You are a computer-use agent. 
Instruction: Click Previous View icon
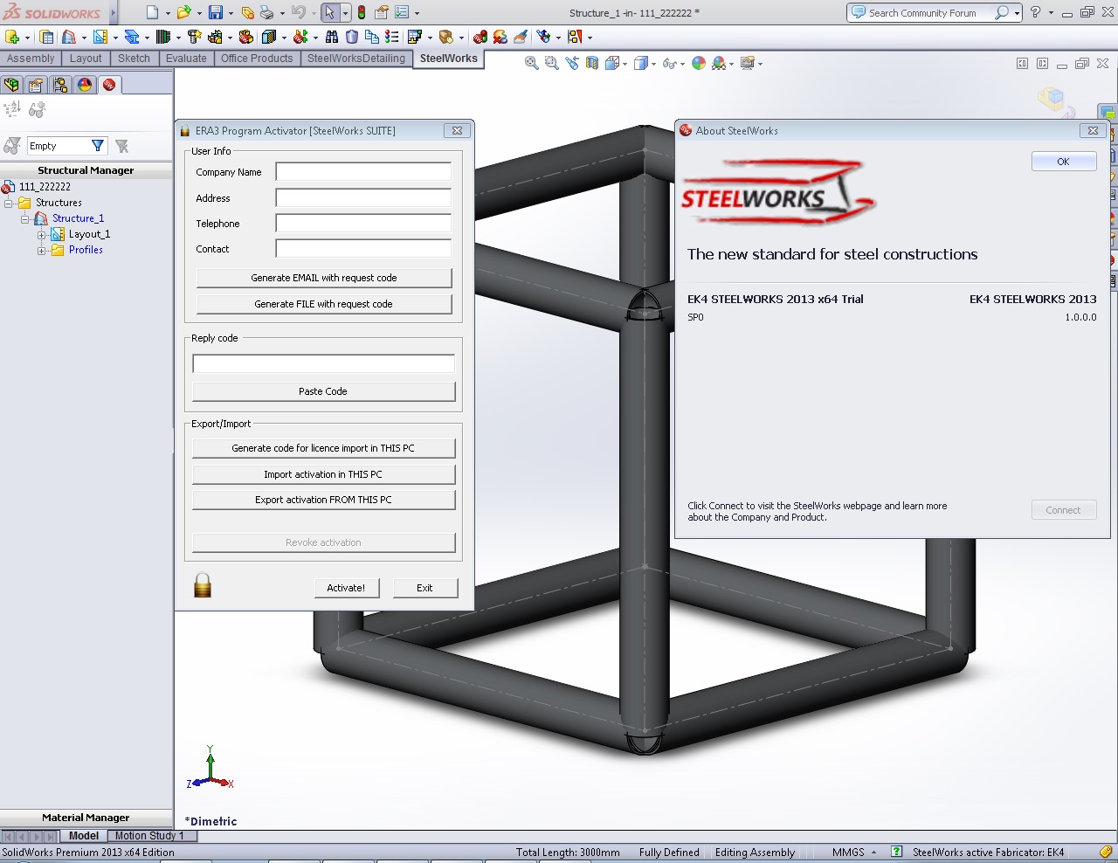[572, 63]
